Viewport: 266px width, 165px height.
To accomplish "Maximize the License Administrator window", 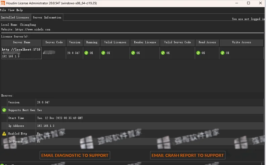I will click(248, 3).
